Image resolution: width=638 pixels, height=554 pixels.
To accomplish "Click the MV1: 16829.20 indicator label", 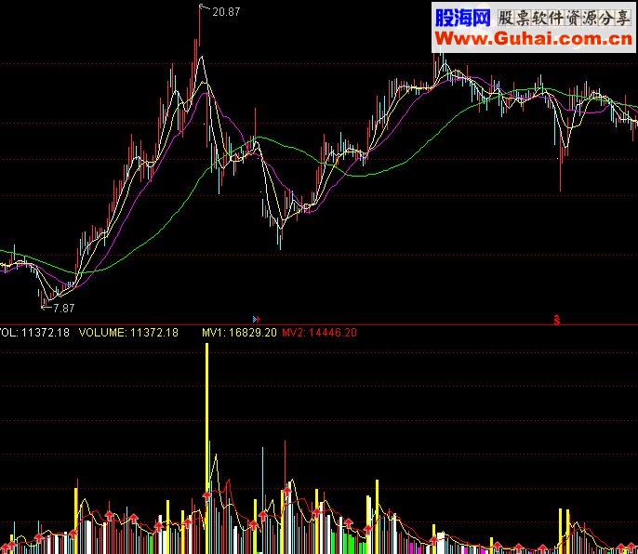I will [239, 333].
